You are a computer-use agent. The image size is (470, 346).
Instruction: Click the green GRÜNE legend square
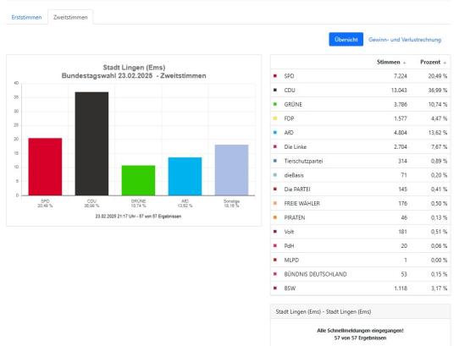(x=275, y=104)
